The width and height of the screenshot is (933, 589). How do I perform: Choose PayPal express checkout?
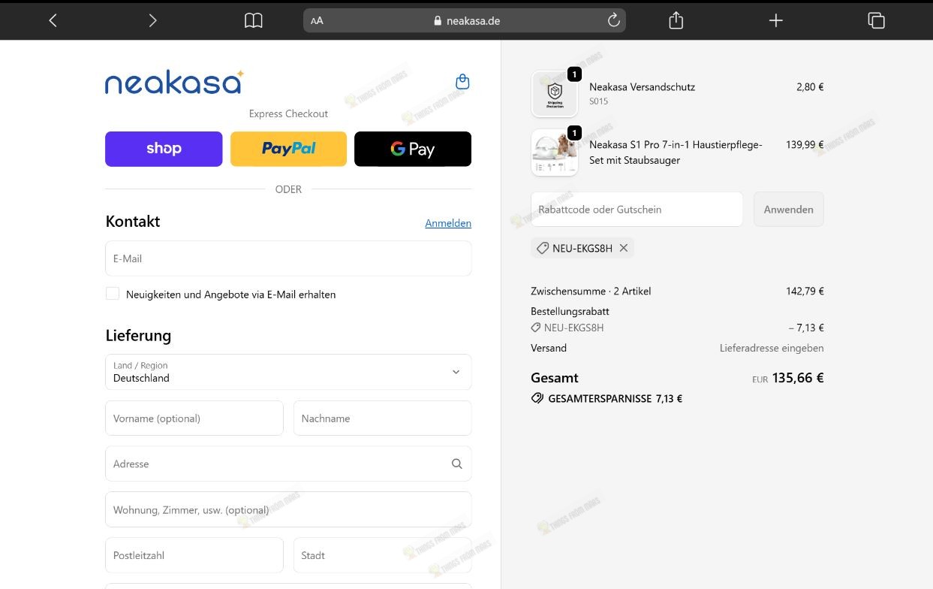tap(288, 149)
